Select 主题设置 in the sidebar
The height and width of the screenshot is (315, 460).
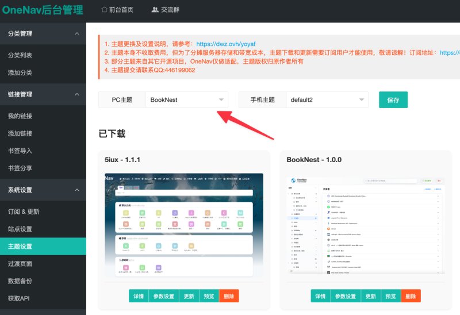point(43,247)
